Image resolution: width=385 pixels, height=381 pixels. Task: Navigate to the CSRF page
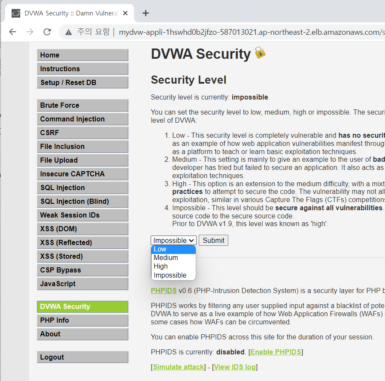[82, 133]
